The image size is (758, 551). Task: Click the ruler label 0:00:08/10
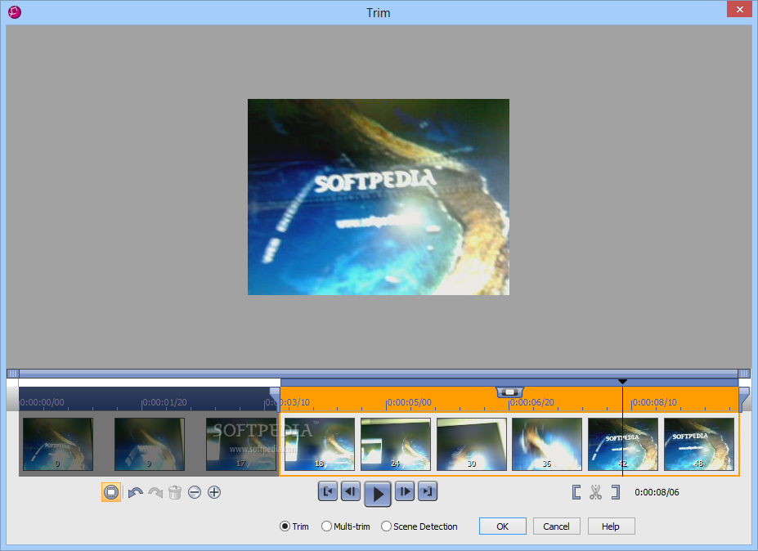654,402
